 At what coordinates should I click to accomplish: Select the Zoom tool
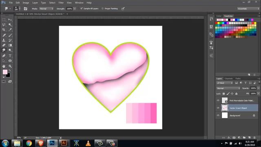coord(10,66)
